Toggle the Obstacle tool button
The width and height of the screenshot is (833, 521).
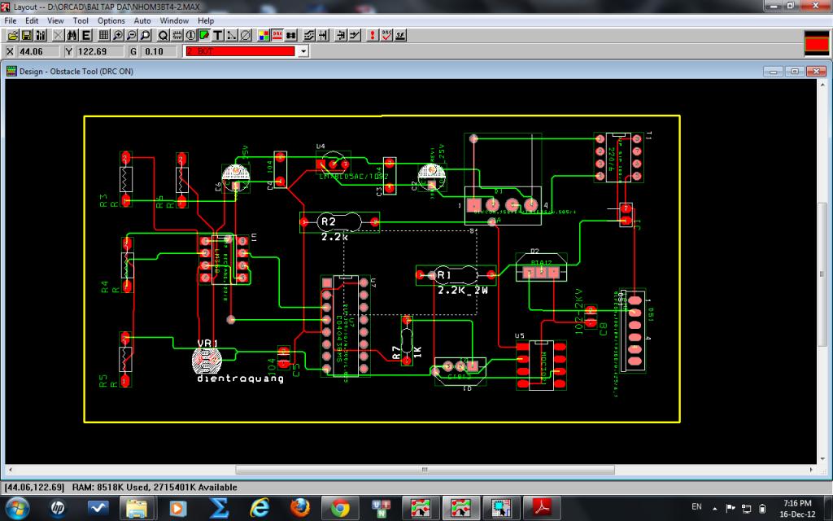click(x=204, y=36)
